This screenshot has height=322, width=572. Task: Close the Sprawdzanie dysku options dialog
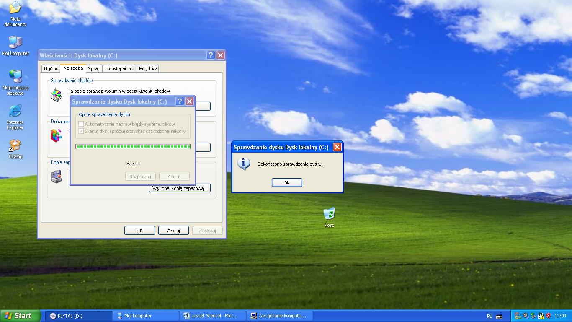click(x=189, y=101)
